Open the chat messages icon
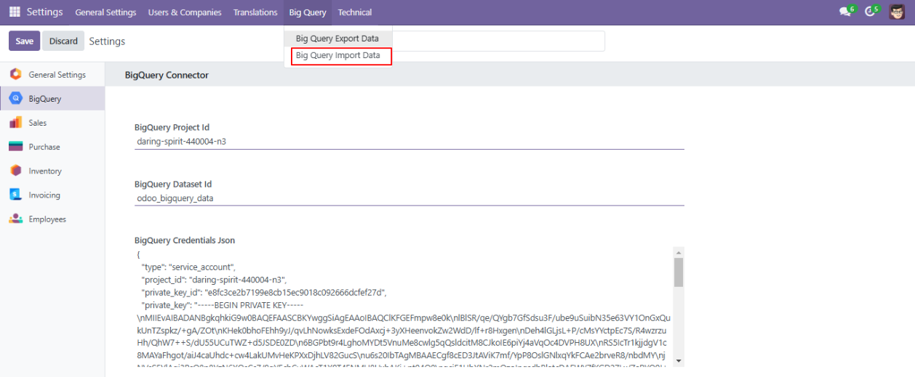The image size is (915, 377). point(845,12)
